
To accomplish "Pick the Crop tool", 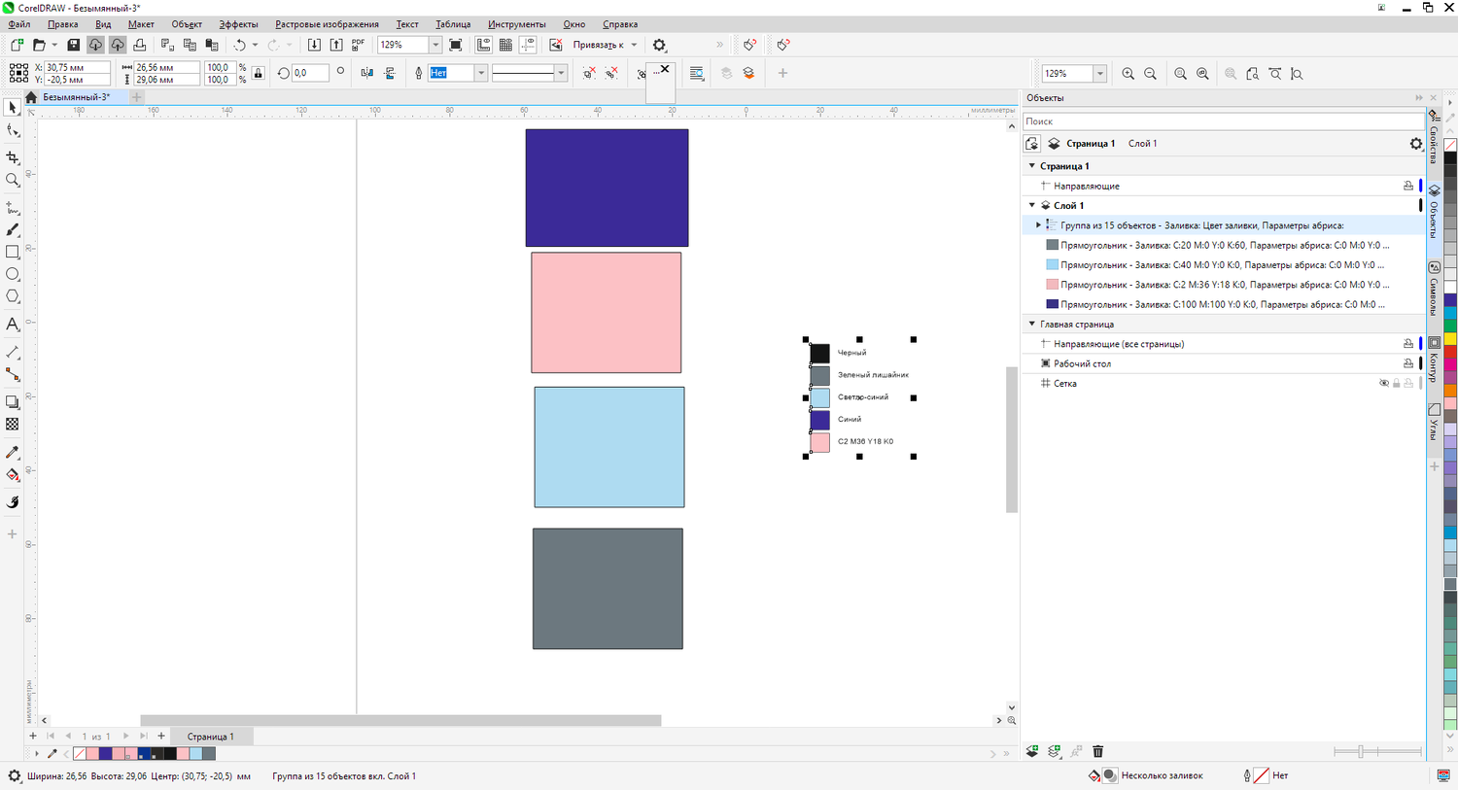I will [13, 157].
